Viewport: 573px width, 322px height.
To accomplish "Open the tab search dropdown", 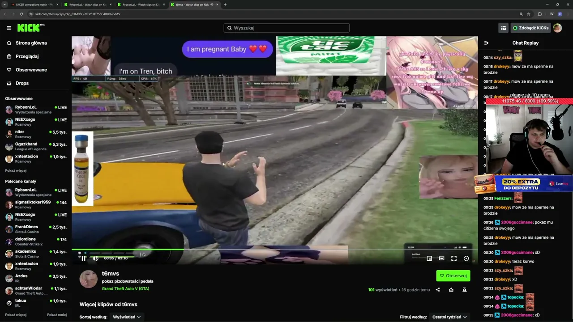I will pos(4,4).
